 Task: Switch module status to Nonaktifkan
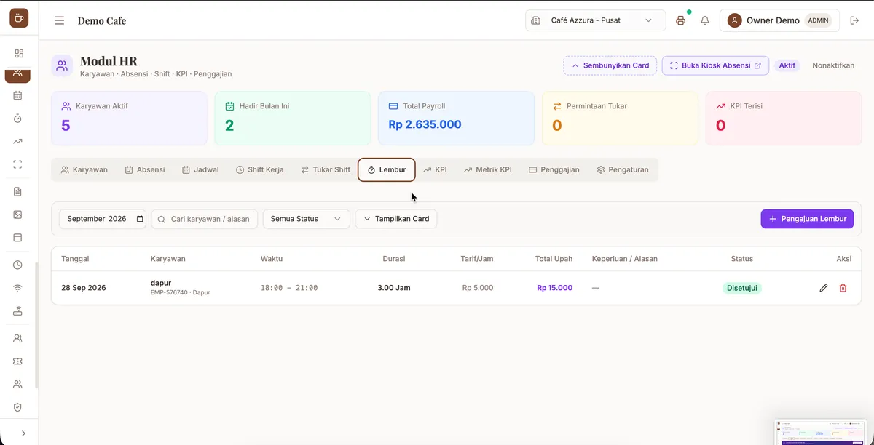(x=833, y=65)
